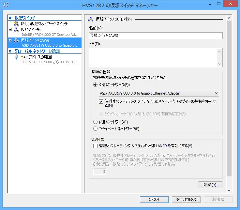Uncheck the management OS adapter sharing checkbox

click(101, 101)
